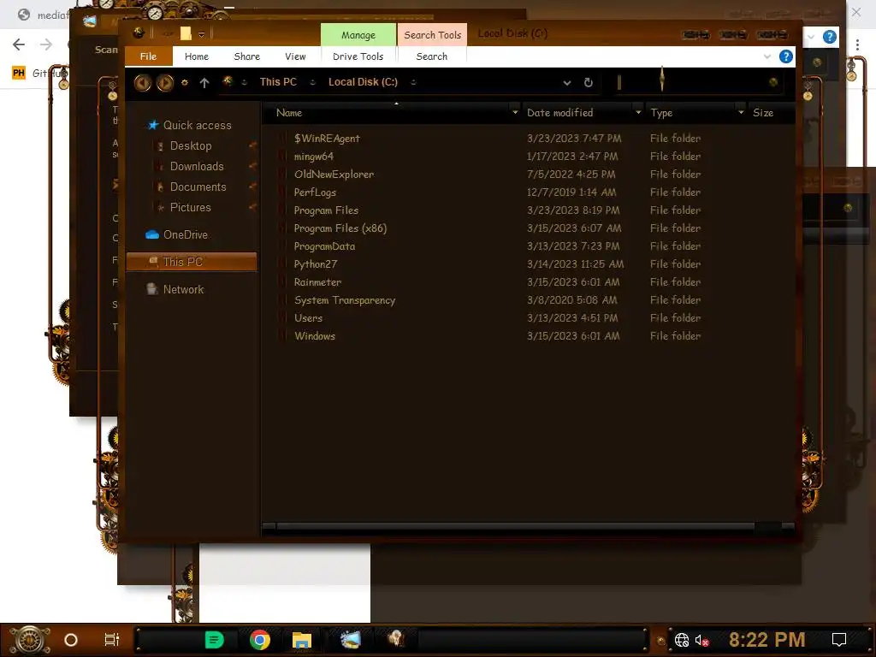Open the network globe tray icon
The image size is (876, 657).
682,640
